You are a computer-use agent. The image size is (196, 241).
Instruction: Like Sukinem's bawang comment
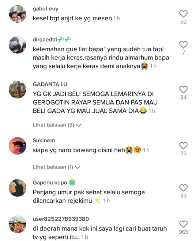click(183, 146)
